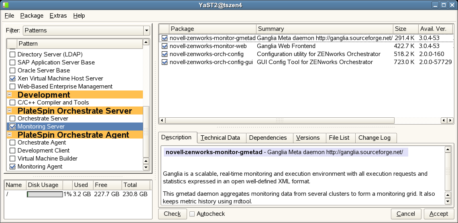Check the Virtual Machine Builder pattern
The image size is (458, 223).
12,159
